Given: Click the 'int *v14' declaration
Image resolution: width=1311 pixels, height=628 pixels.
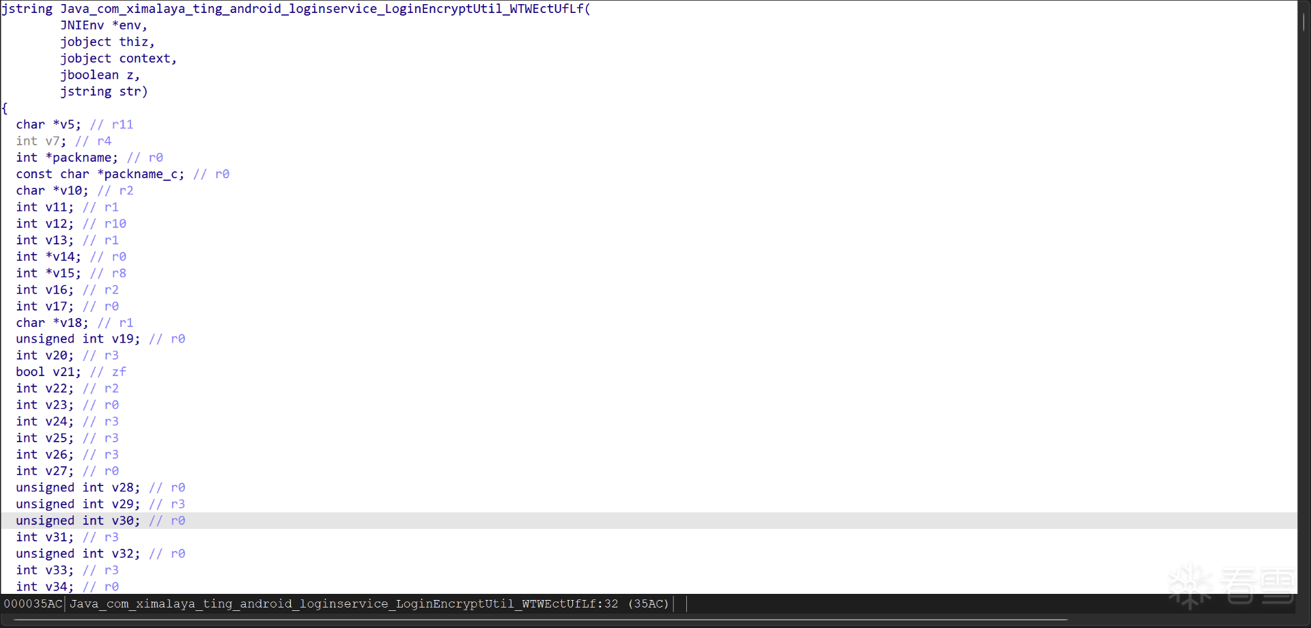Looking at the screenshot, I should click(x=48, y=257).
